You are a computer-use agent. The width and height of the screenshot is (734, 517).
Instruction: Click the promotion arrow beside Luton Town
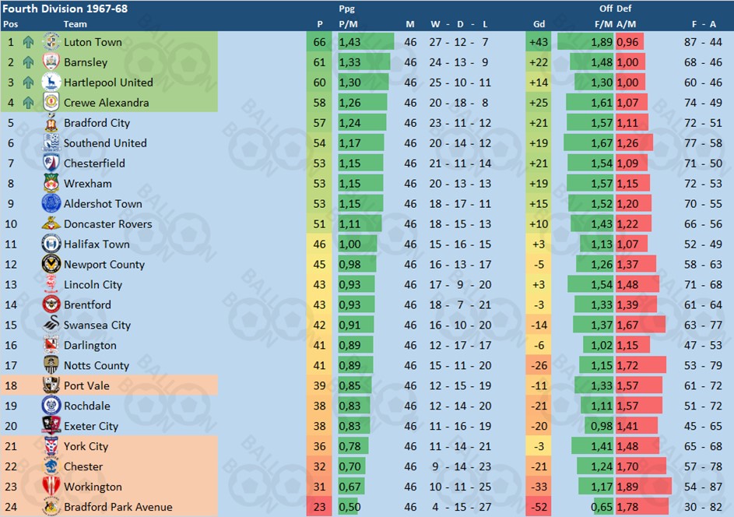pos(29,42)
